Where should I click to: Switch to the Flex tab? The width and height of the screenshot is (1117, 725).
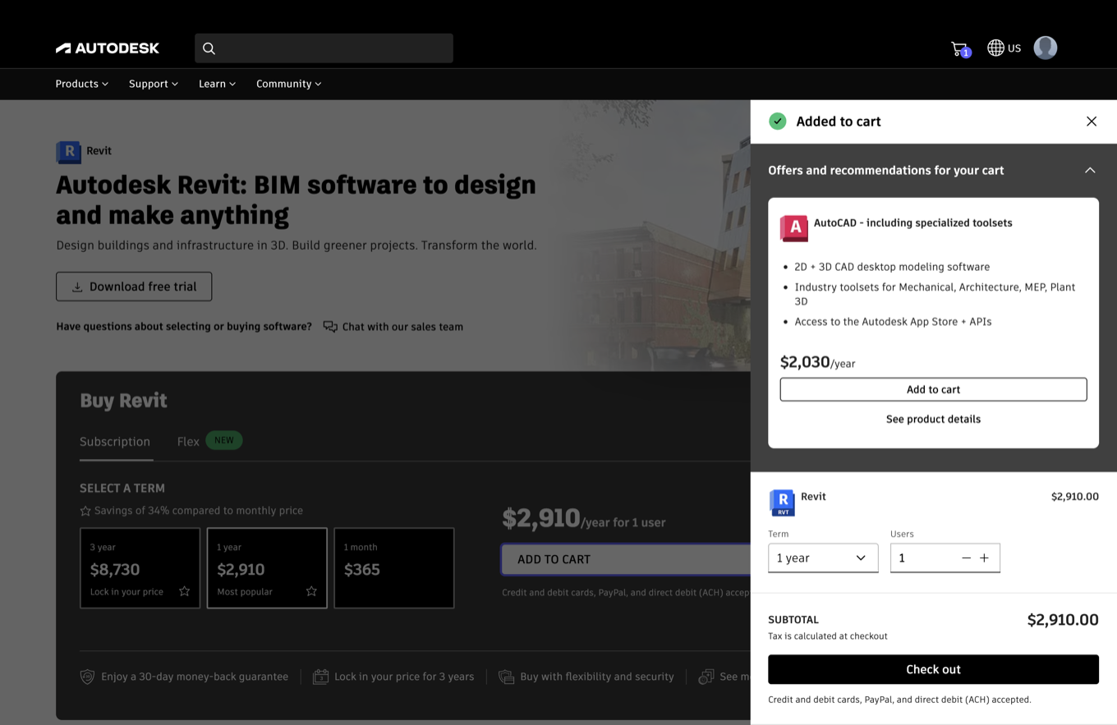coord(188,442)
